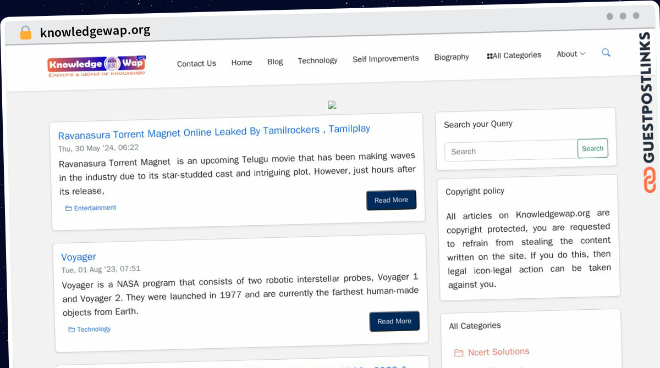Viewport: 660px width, 368px height.
Task: Click the copyright policy paragraph text
Action: click(x=529, y=249)
